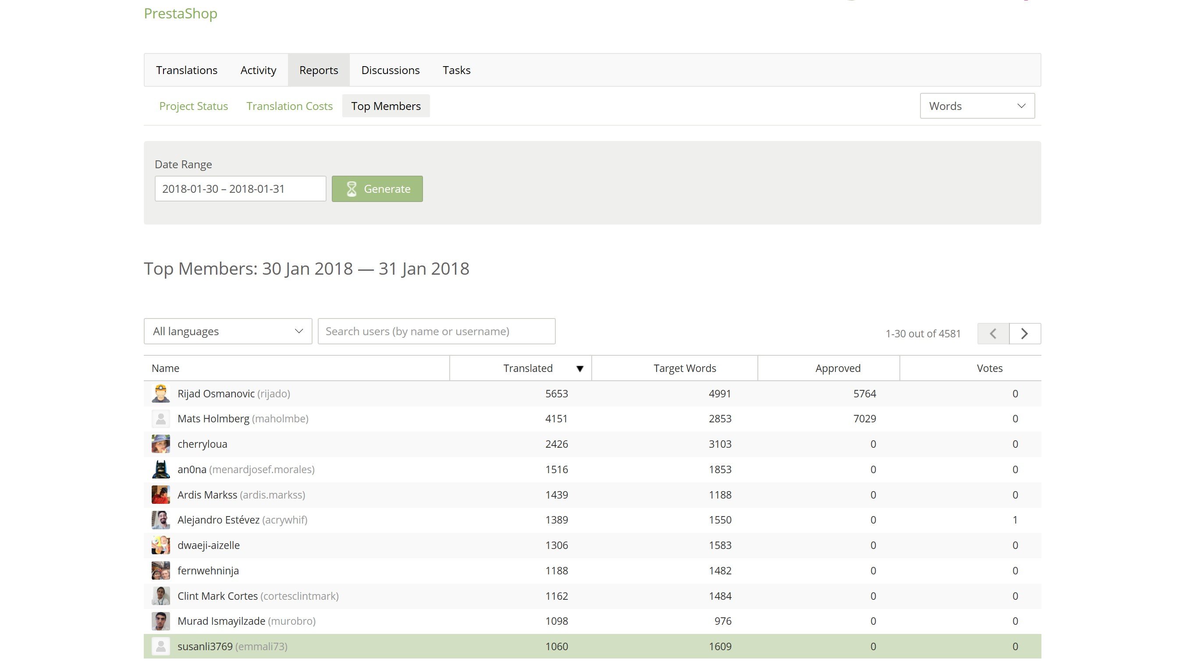1183x662 pixels.
Task: Go to previous page of members
Action: tap(993, 334)
